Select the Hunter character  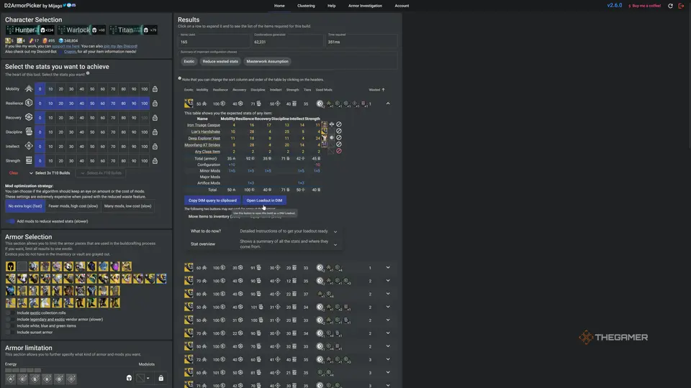pyautogui.click(x=30, y=30)
